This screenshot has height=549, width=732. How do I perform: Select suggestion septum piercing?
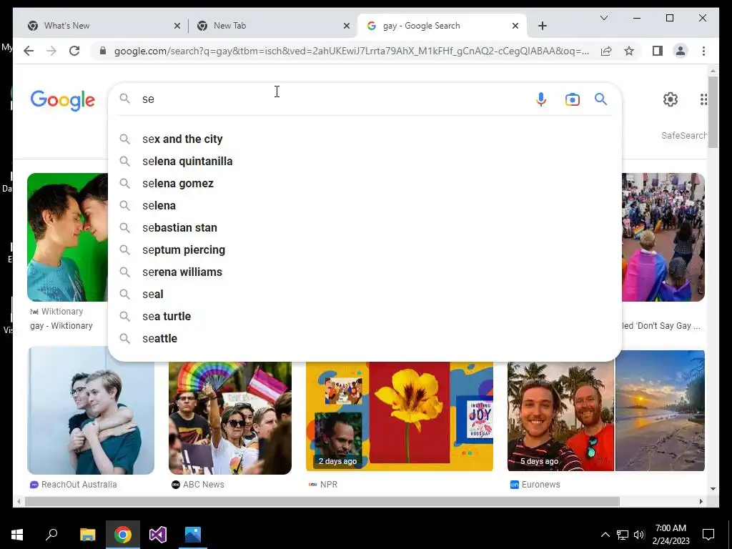click(365, 249)
